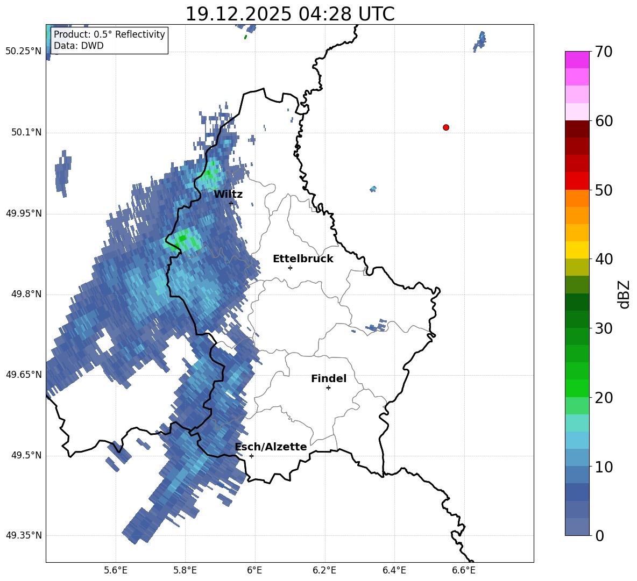Click the cross marker below Findel
The width and height of the screenshot is (637, 581).
tap(328, 388)
